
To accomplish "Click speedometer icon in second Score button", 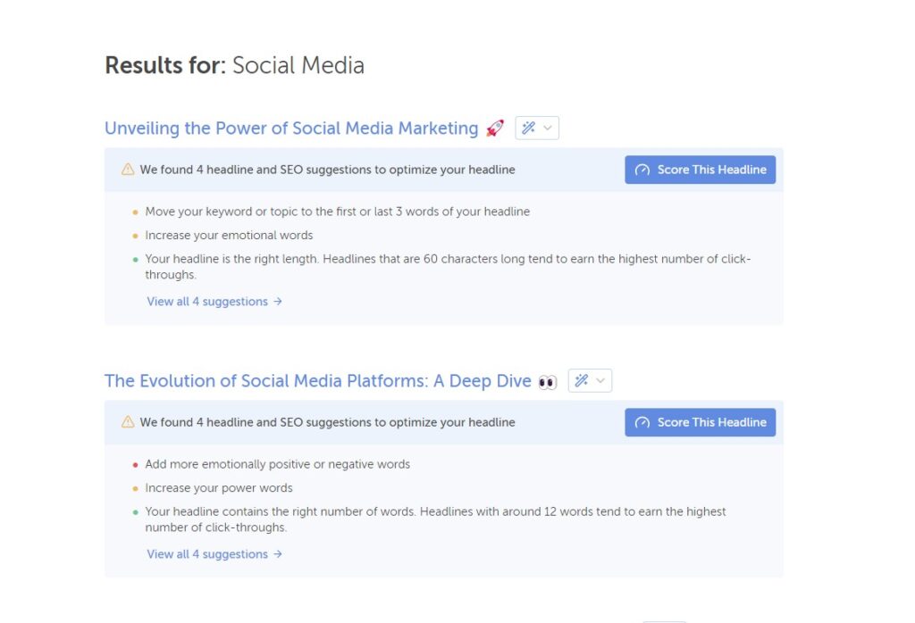I will pyautogui.click(x=642, y=423).
